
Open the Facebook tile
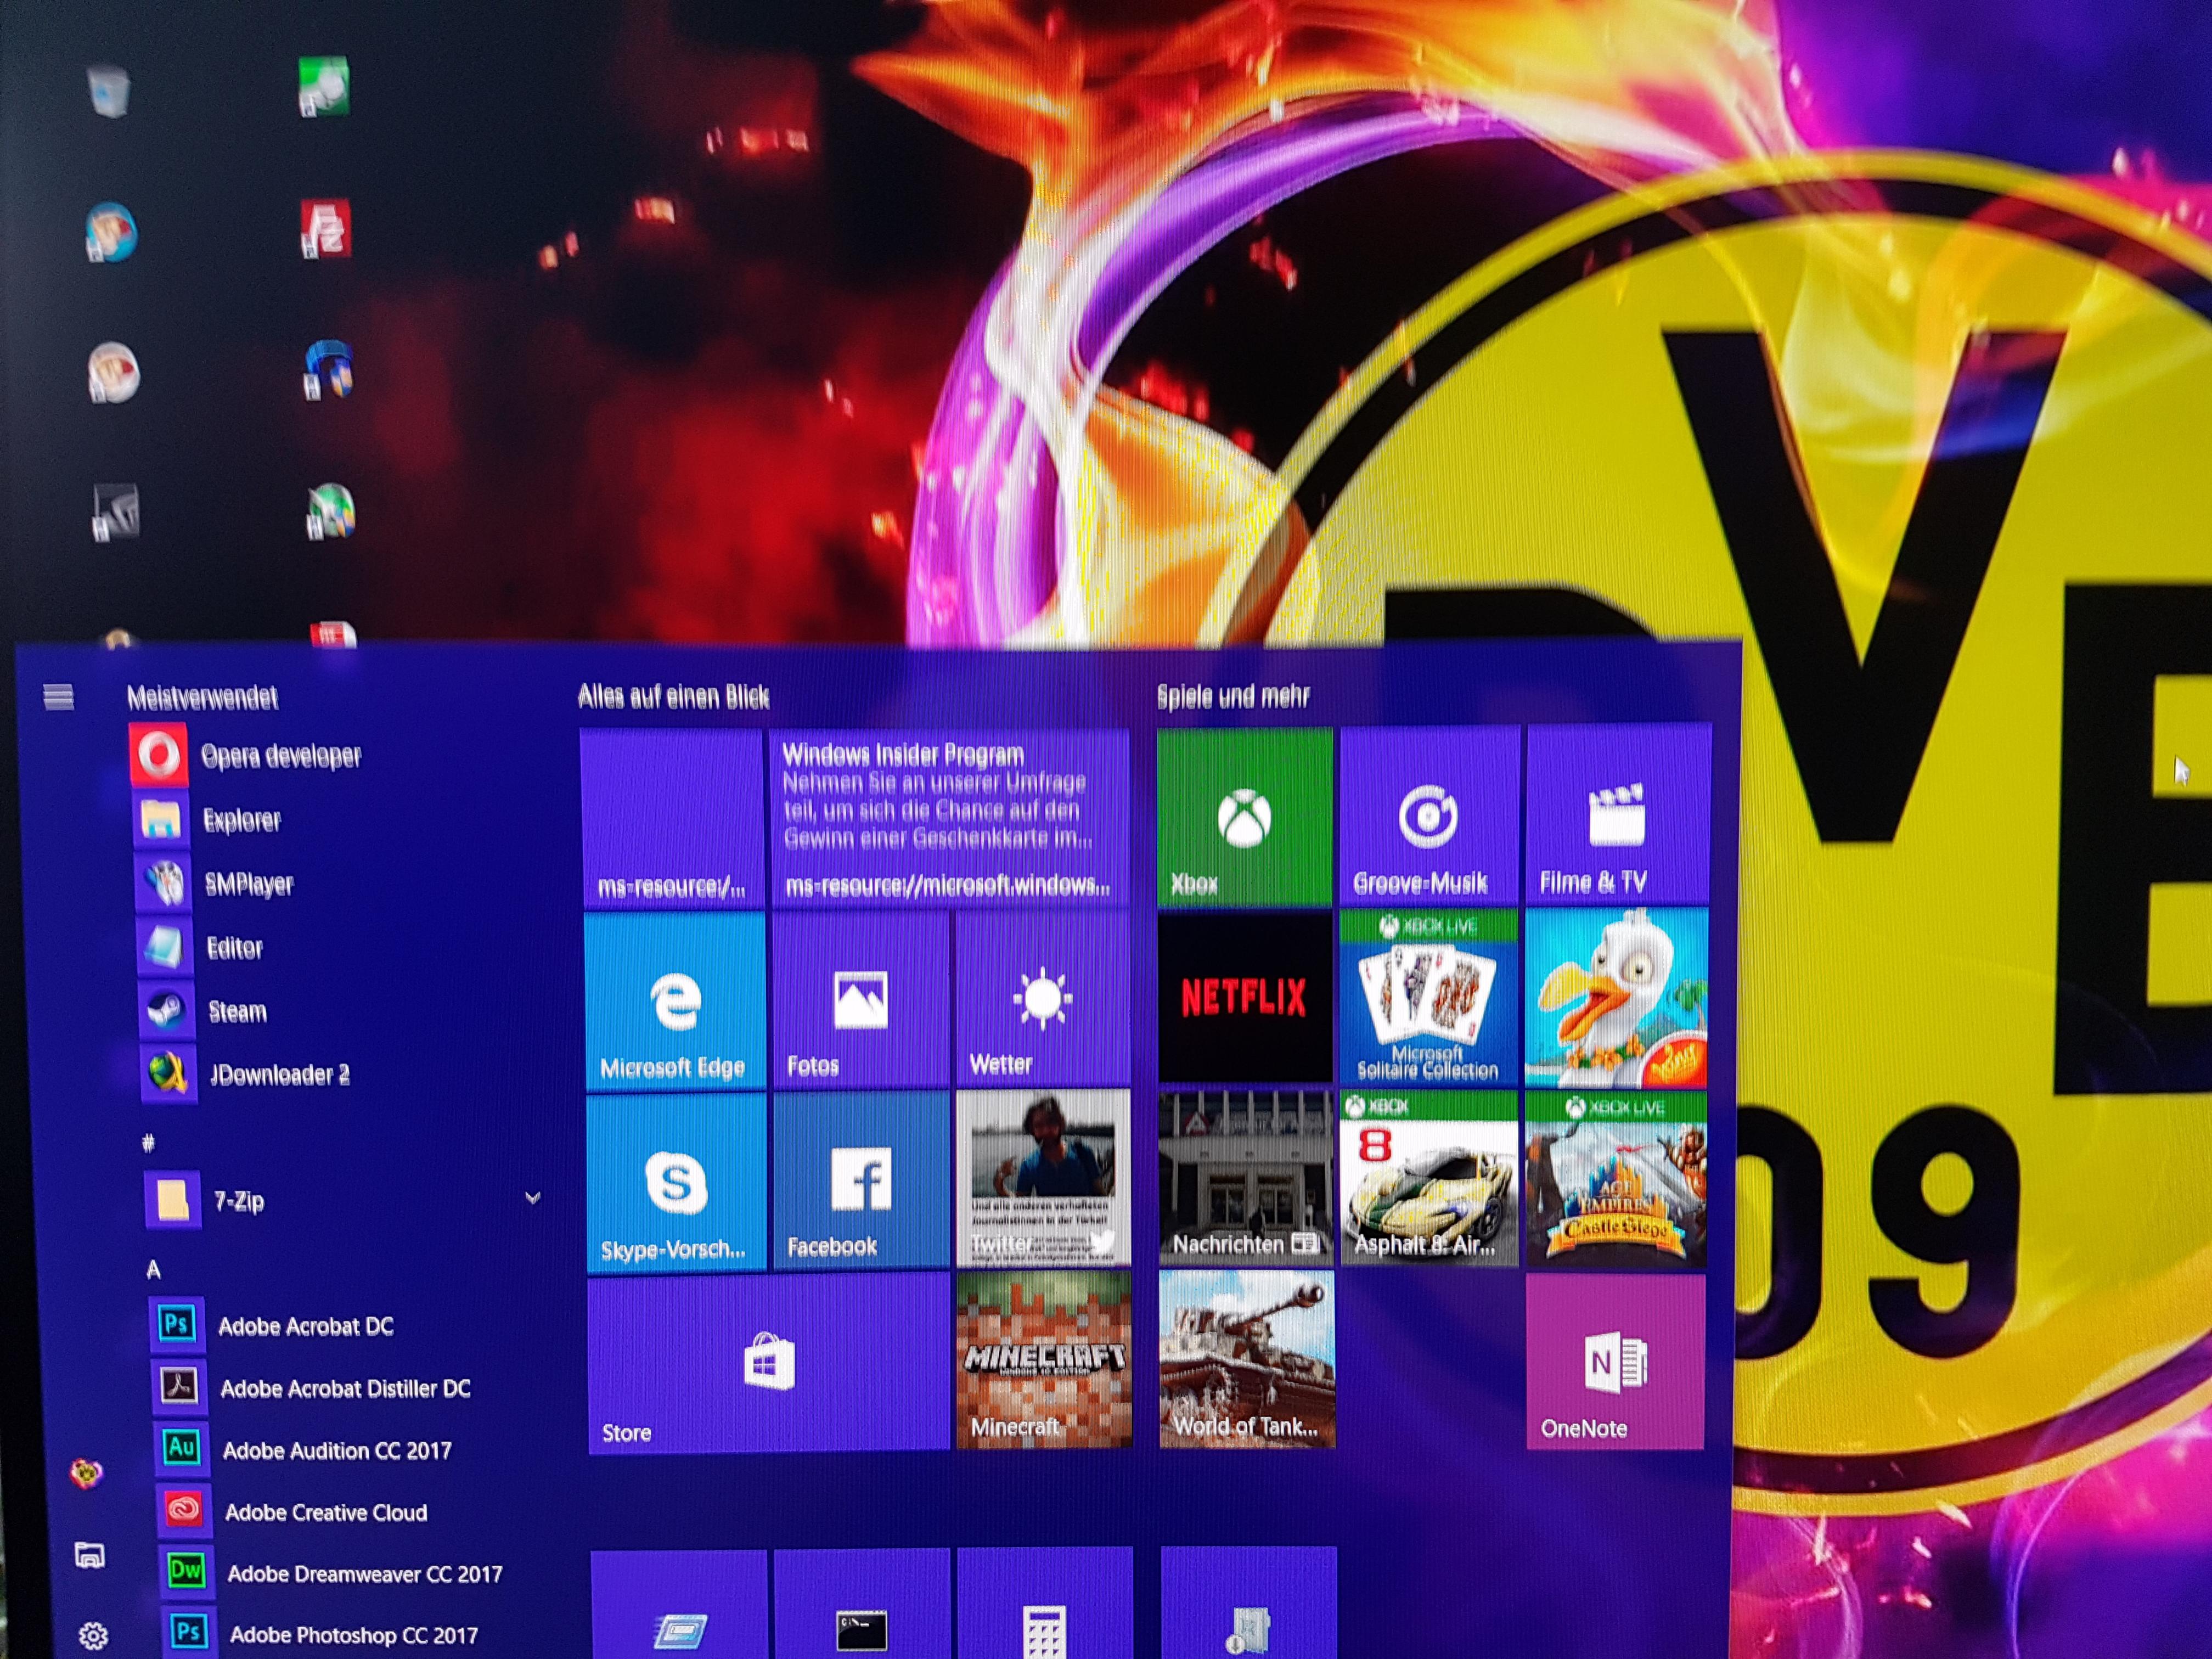coord(860,1180)
